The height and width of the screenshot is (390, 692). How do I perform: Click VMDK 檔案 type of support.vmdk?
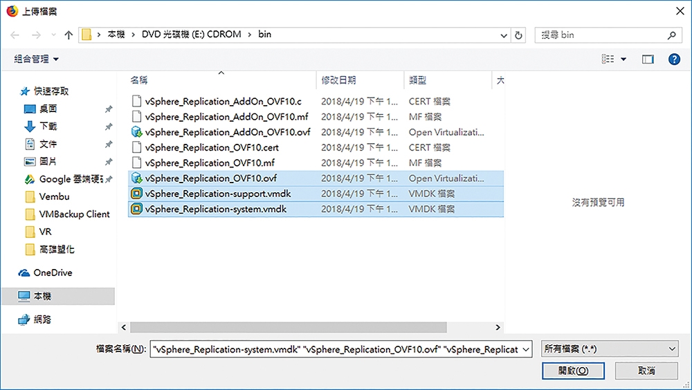coord(432,194)
